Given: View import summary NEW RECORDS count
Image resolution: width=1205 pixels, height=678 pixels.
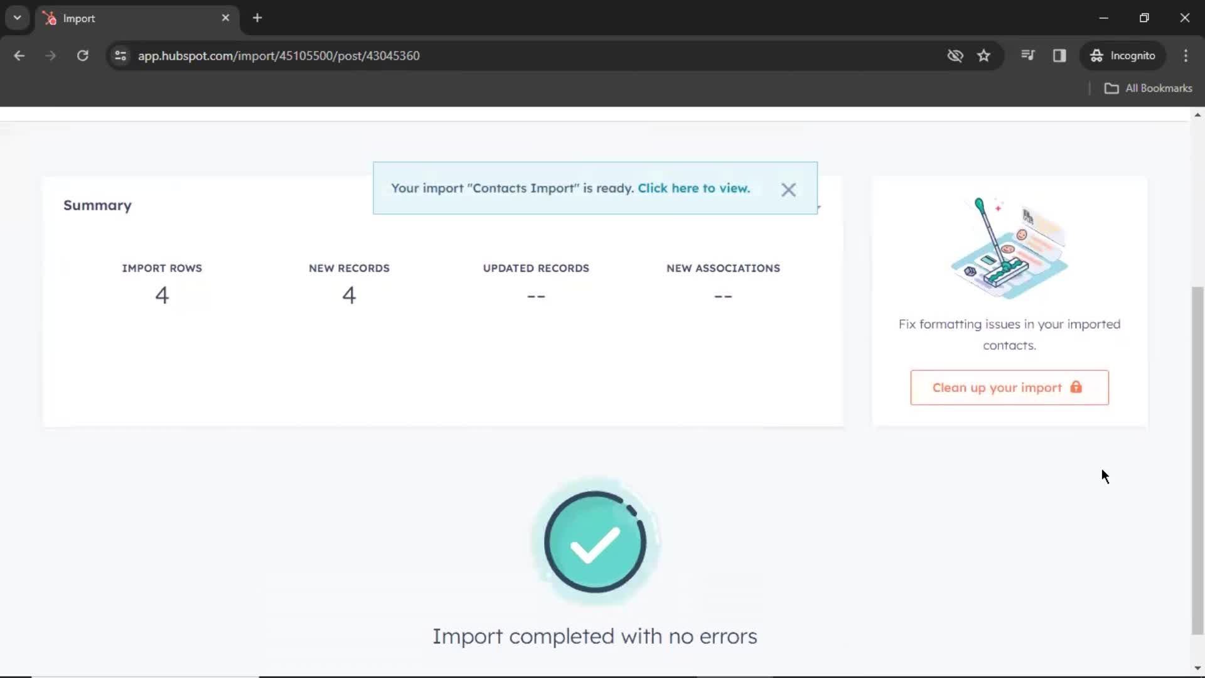Looking at the screenshot, I should click(x=348, y=294).
